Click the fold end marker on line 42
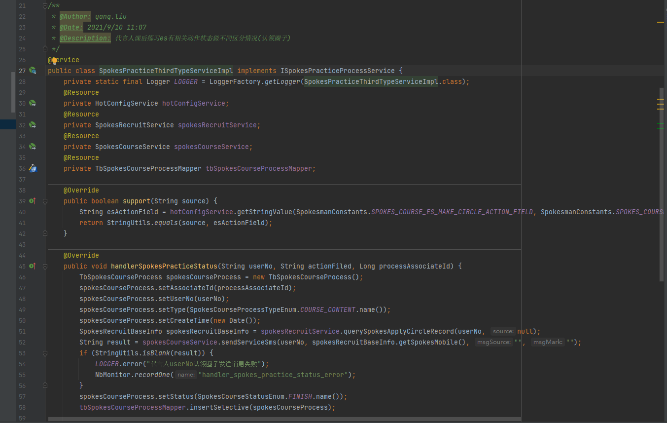This screenshot has height=423, width=667. point(45,233)
